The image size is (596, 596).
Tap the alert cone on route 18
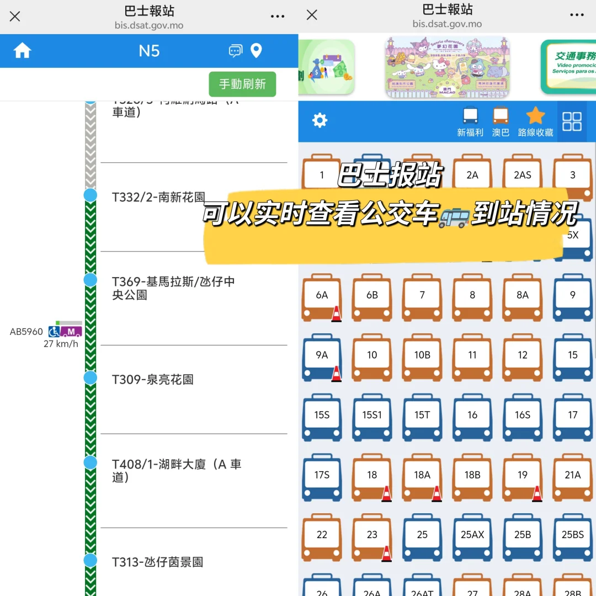point(386,494)
